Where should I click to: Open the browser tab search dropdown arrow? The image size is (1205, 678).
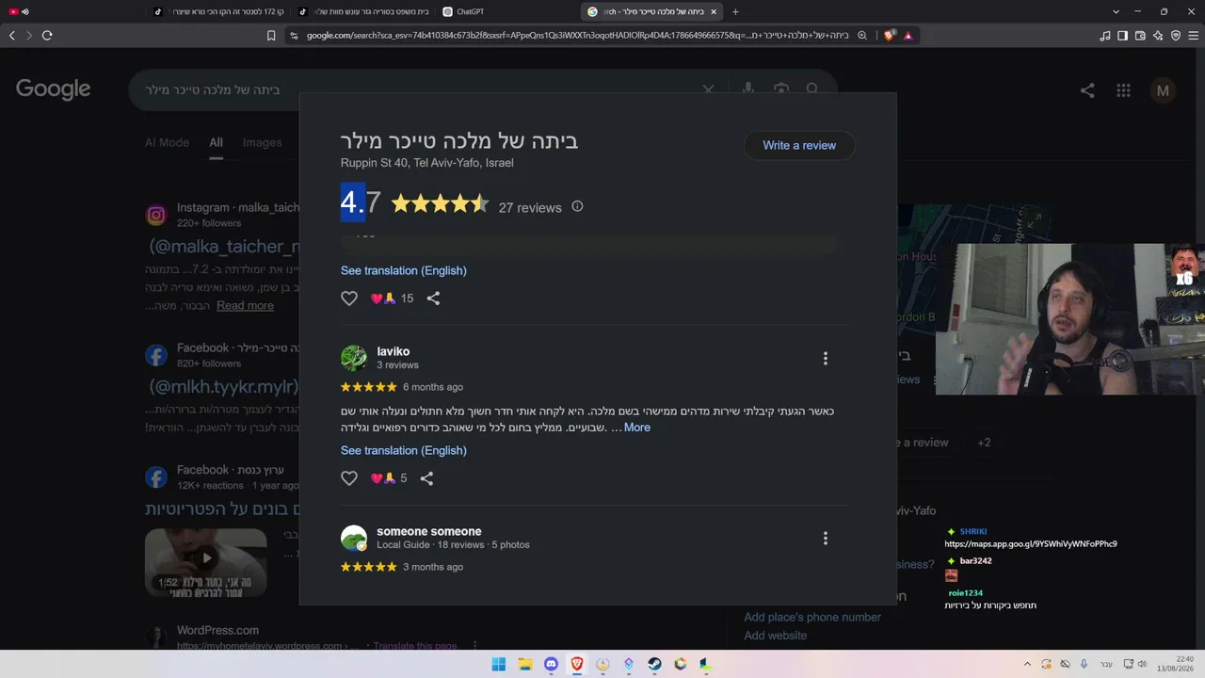[1116, 12]
